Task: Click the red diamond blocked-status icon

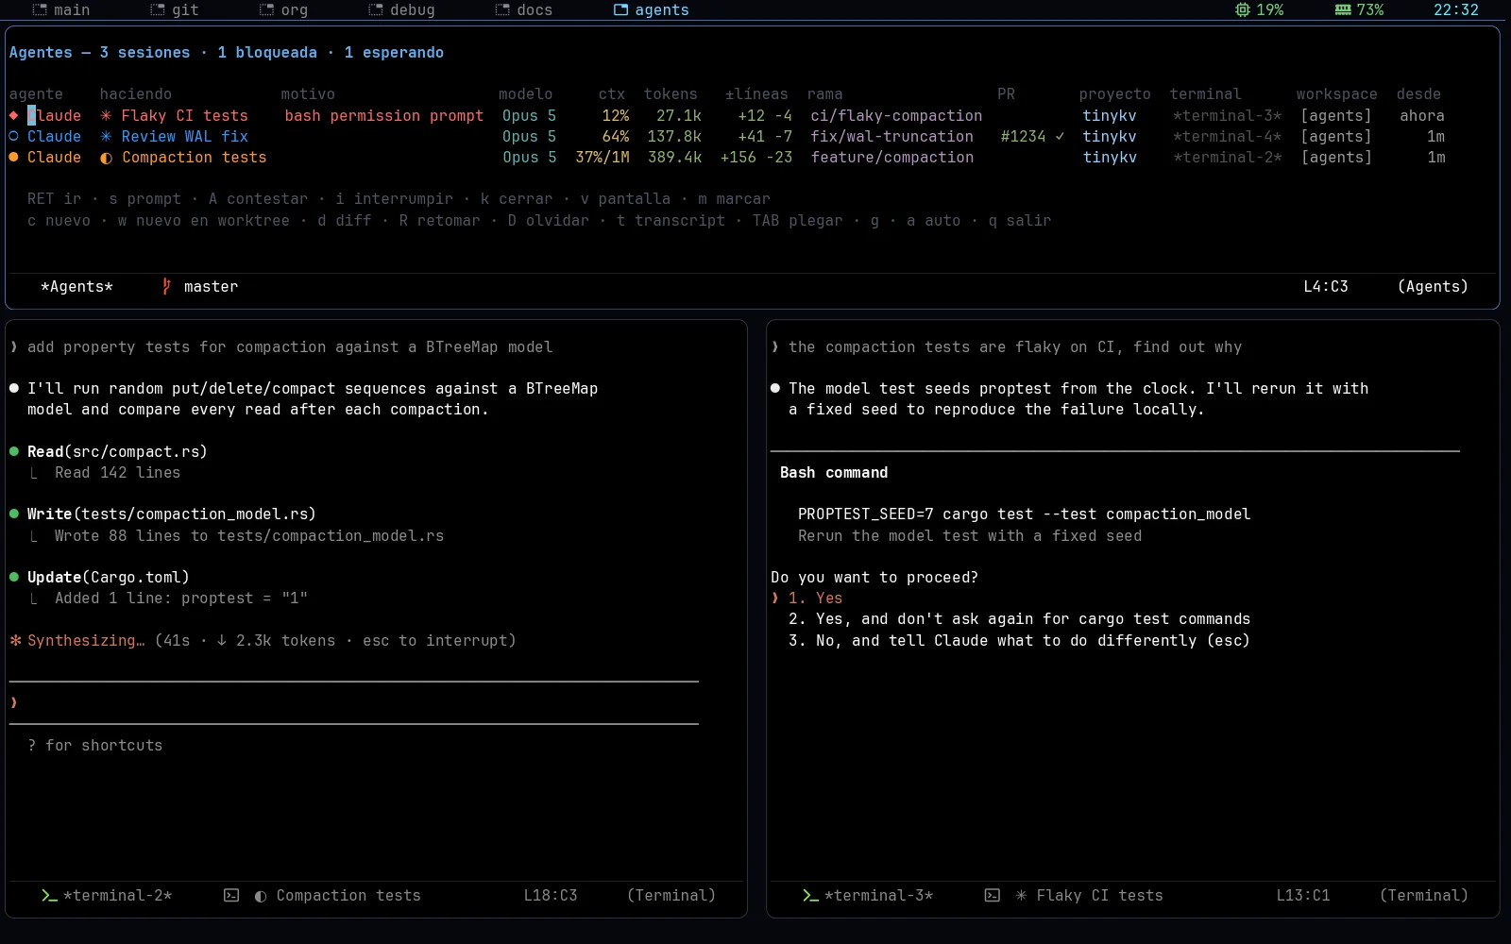Action: point(13,115)
